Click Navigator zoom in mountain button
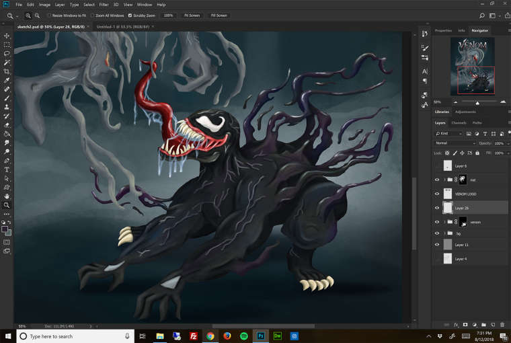Screen dimensions: 511x343 click(503, 102)
